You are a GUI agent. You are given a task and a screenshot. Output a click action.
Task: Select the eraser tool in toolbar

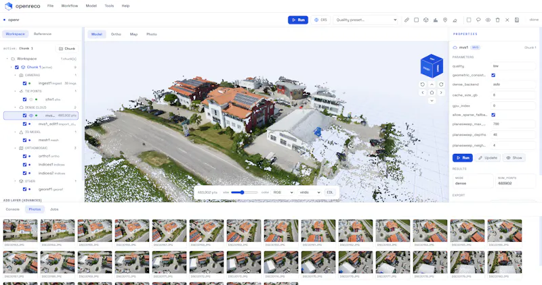(455, 20)
